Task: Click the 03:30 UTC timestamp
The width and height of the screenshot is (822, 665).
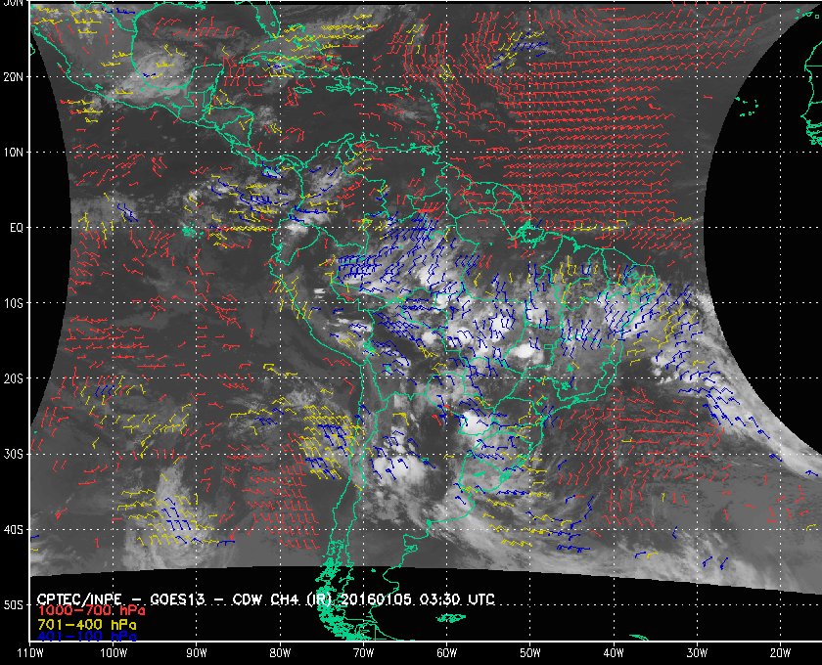Action: click(457, 599)
